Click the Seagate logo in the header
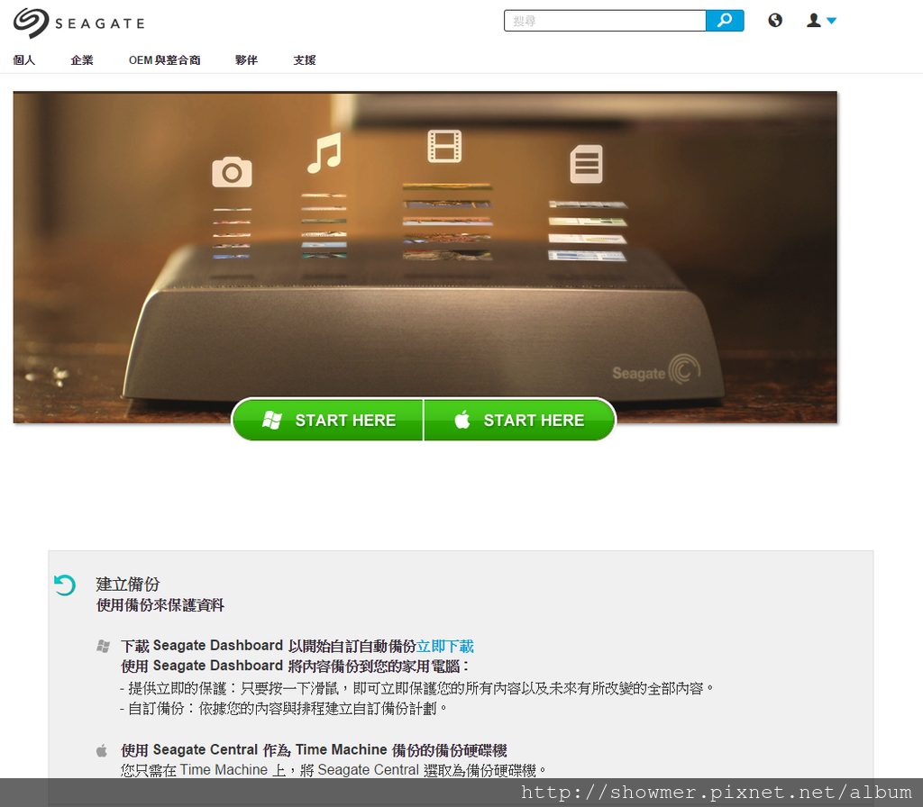 click(x=79, y=23)
